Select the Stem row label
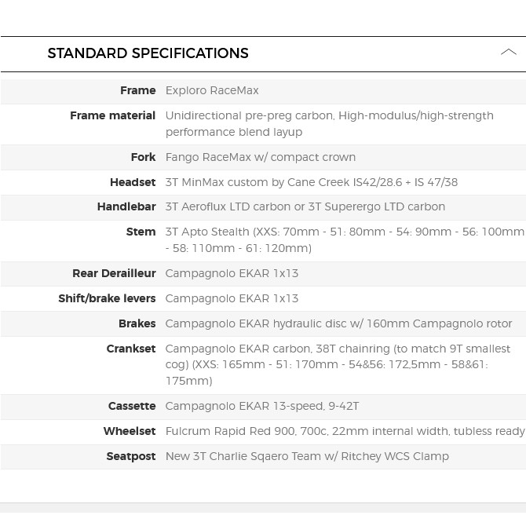 (141, 232)
